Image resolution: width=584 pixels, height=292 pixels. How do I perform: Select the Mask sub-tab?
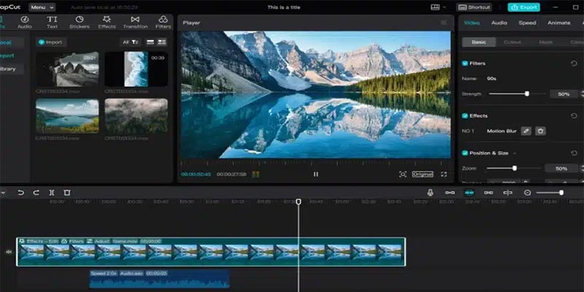tap(545, 42)
